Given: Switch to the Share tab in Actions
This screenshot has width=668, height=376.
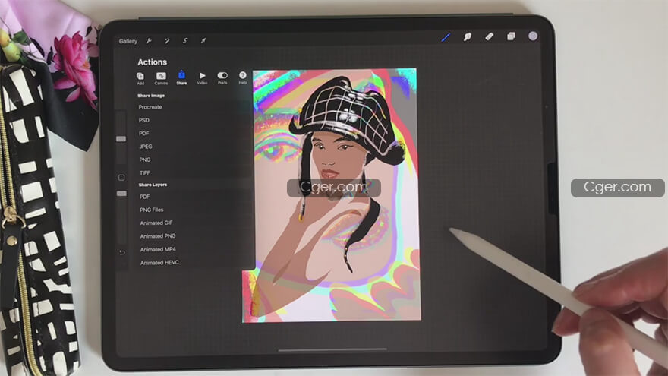Looking at the screenshot, I should tap(181, 78).
